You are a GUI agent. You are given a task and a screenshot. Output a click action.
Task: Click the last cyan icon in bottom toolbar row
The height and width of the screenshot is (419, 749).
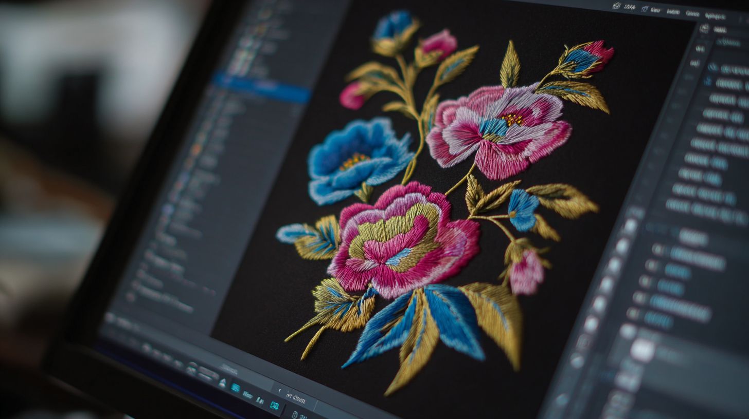[275, 406]
